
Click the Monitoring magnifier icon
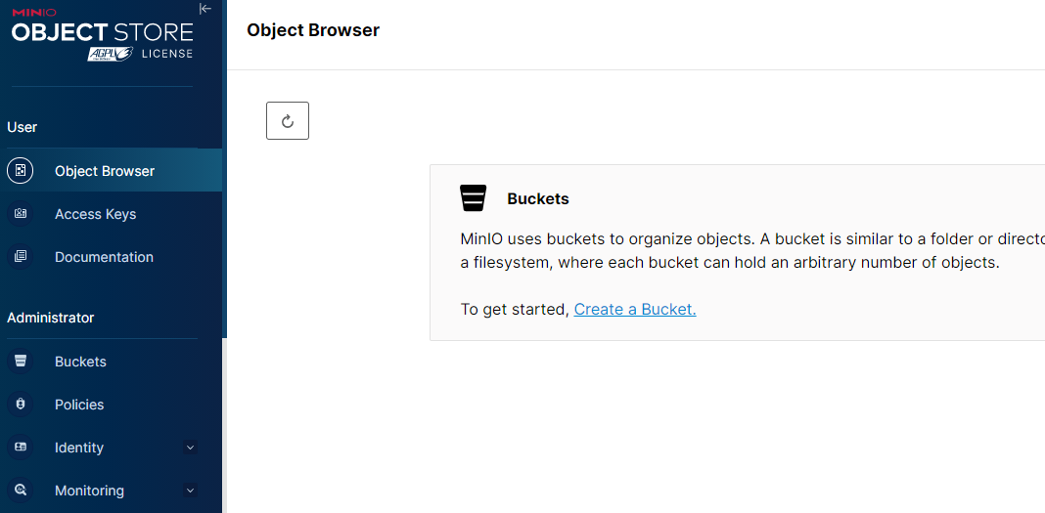click(x=20, y=491)
